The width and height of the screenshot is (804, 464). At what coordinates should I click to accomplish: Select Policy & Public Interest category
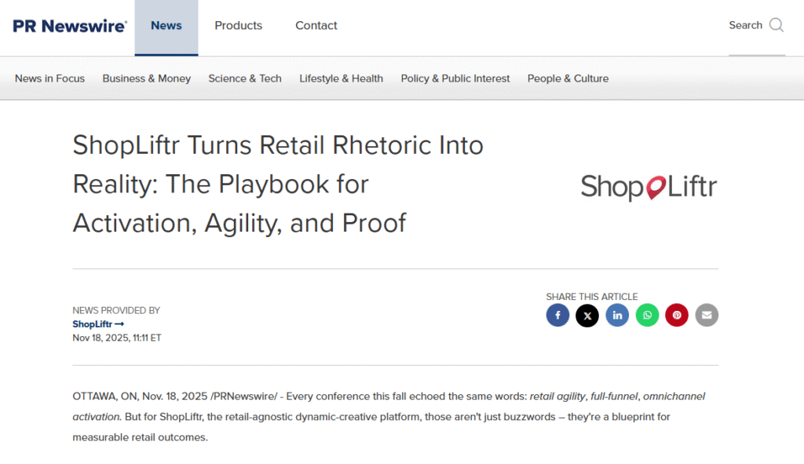tap(455, 79)
